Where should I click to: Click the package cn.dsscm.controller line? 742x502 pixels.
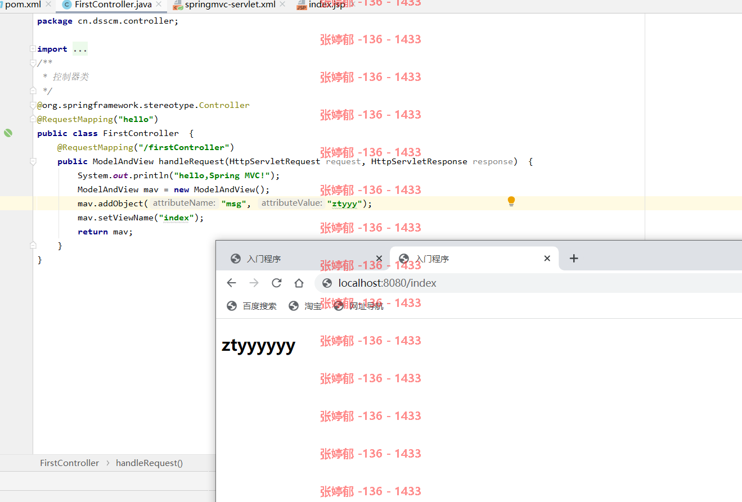click(107, 21)
